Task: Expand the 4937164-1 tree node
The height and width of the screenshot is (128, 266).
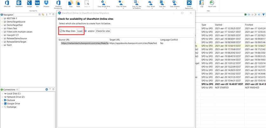Action: [x=2, y=18]
